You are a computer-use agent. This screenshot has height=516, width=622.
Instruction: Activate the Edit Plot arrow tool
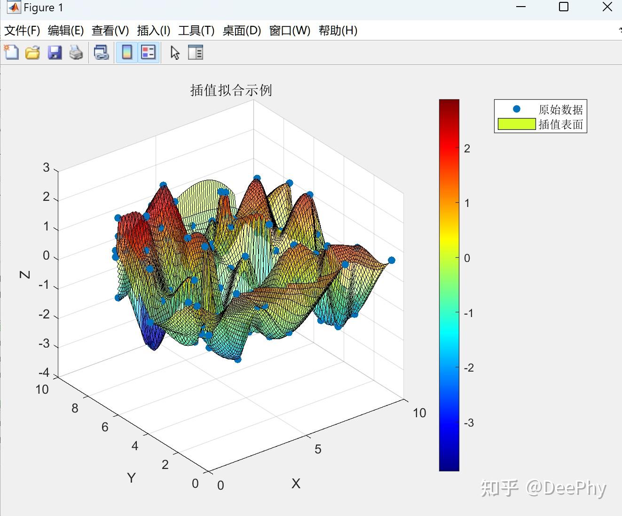pyautogui.click(x=174, y=52)
